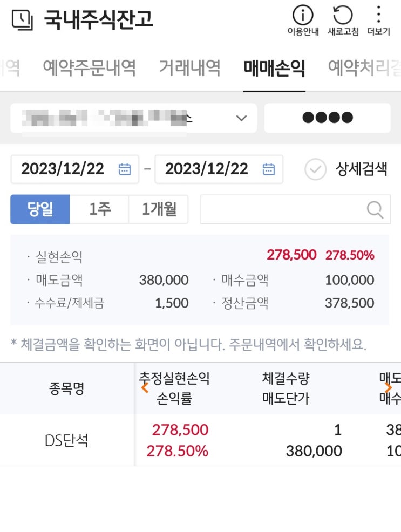The width and height of the screenshot is (401, 532).
Task: Select the 1개월 period option
Action: tap(159, 209)
